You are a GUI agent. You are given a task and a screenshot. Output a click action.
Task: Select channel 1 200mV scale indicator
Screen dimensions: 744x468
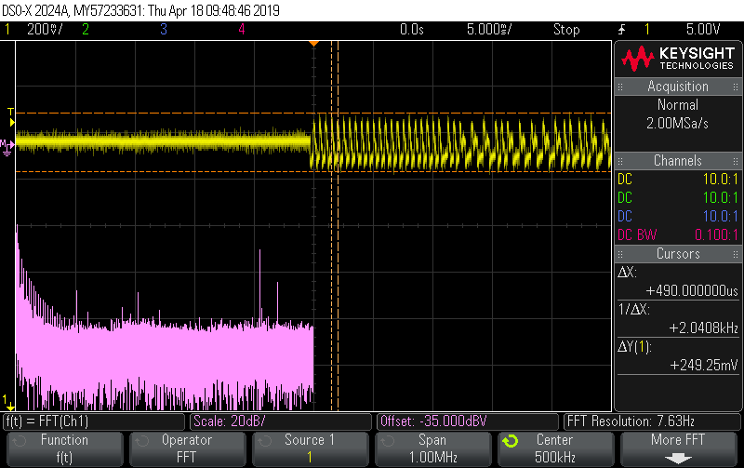pyautogui.click(x=33, y=30)
